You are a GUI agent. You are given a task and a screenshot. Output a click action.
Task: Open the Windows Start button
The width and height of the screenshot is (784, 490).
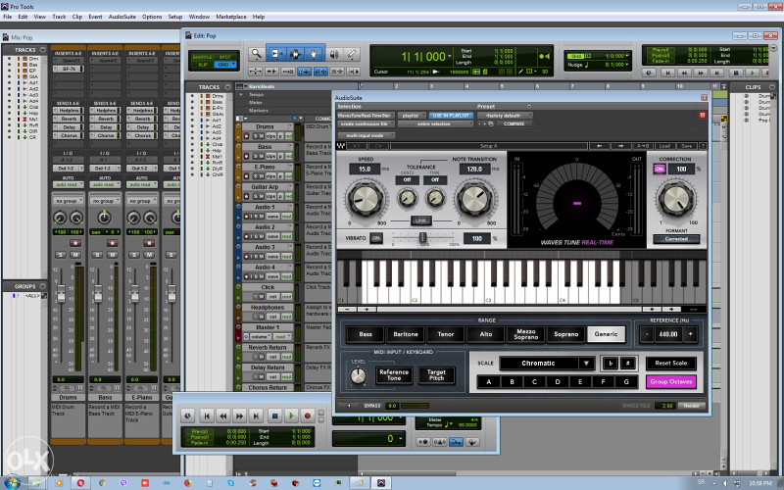12,483
